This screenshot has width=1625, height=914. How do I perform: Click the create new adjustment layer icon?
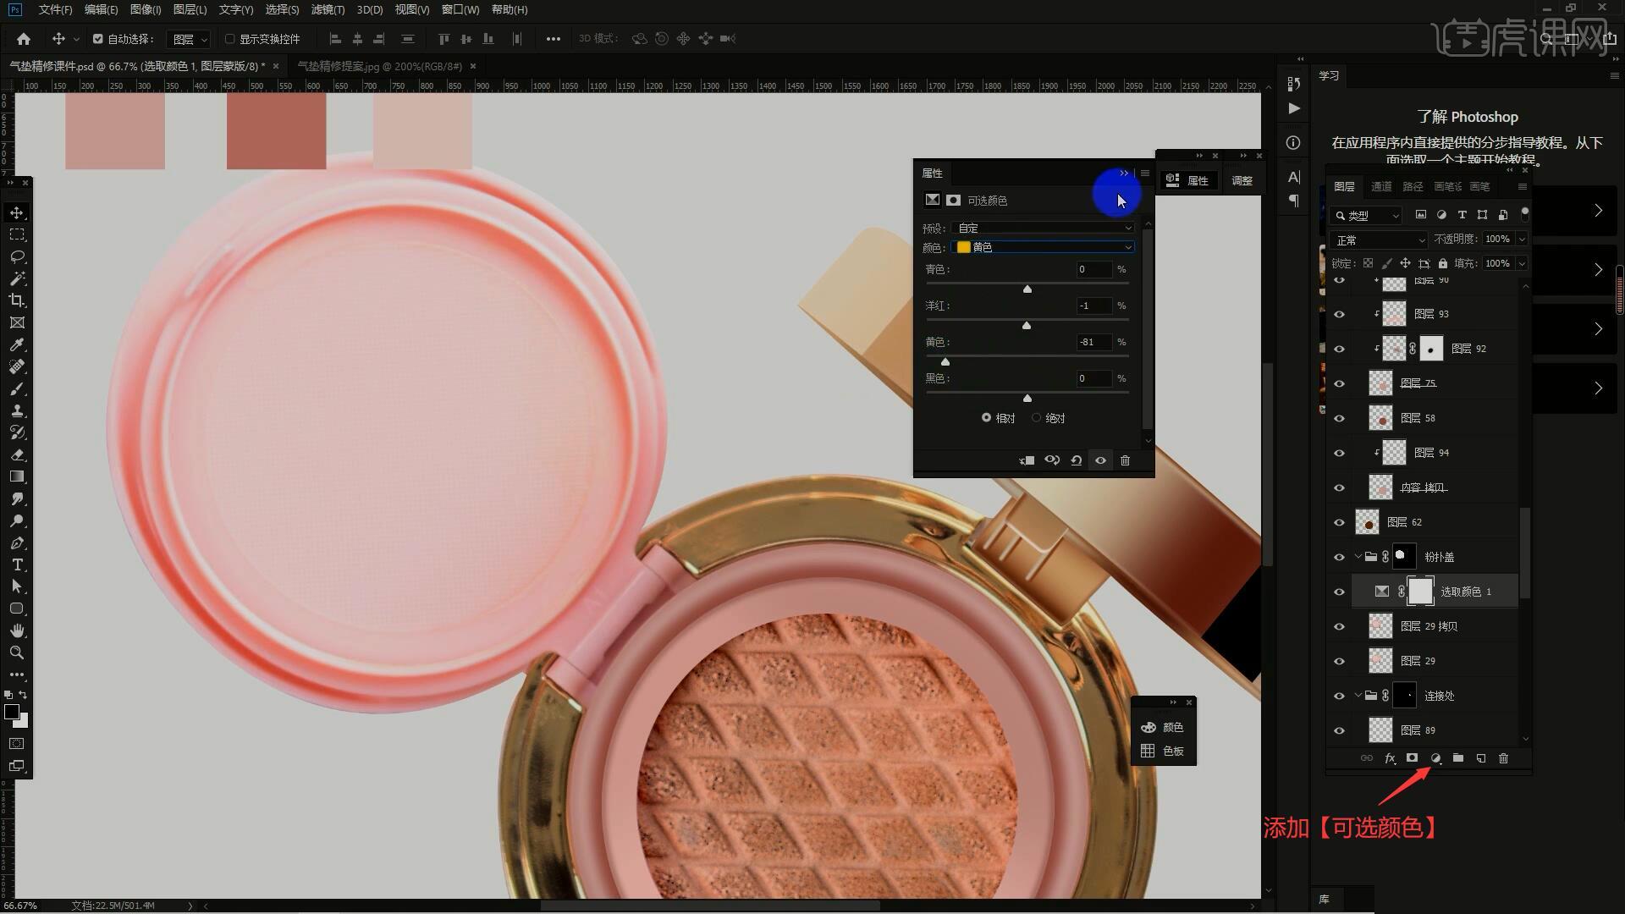point(1435,758)
